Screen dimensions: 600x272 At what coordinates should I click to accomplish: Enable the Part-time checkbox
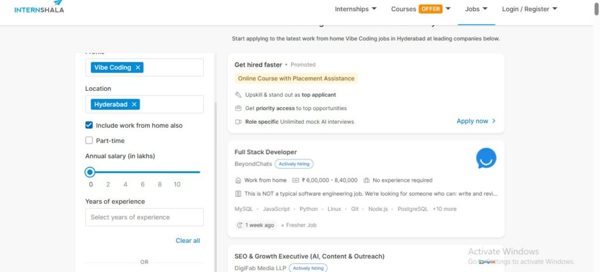click(x=89, y=141)
